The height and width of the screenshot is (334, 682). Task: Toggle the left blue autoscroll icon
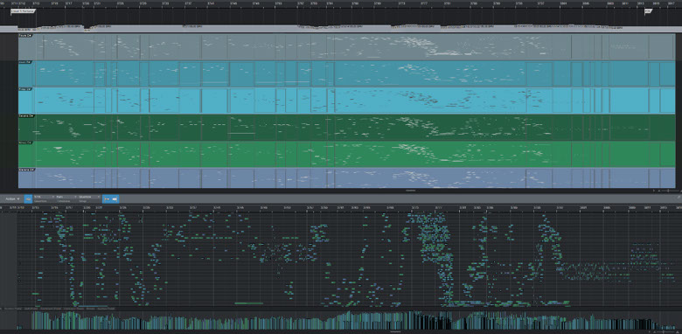point(107,198)
